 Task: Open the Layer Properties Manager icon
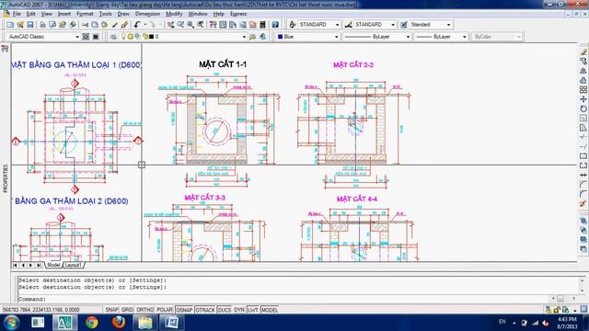[x=113, y=37]
